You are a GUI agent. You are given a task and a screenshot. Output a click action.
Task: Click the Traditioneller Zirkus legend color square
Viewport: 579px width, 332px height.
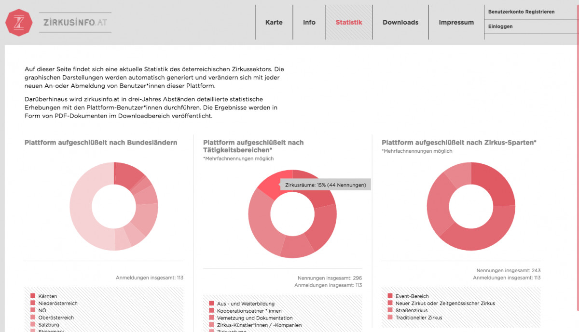click(390, 318)
